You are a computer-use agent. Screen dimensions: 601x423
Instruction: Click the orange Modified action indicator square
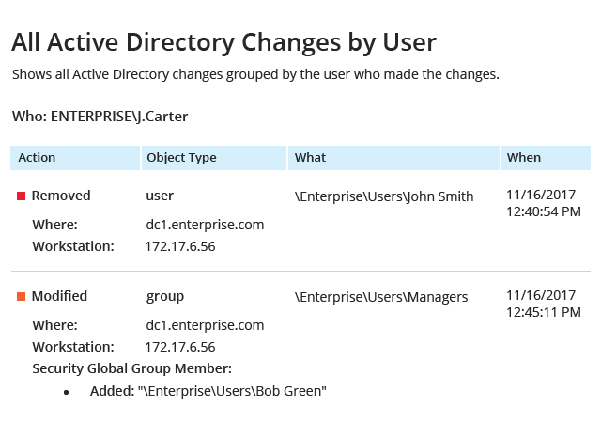click(x=21, y=296)
